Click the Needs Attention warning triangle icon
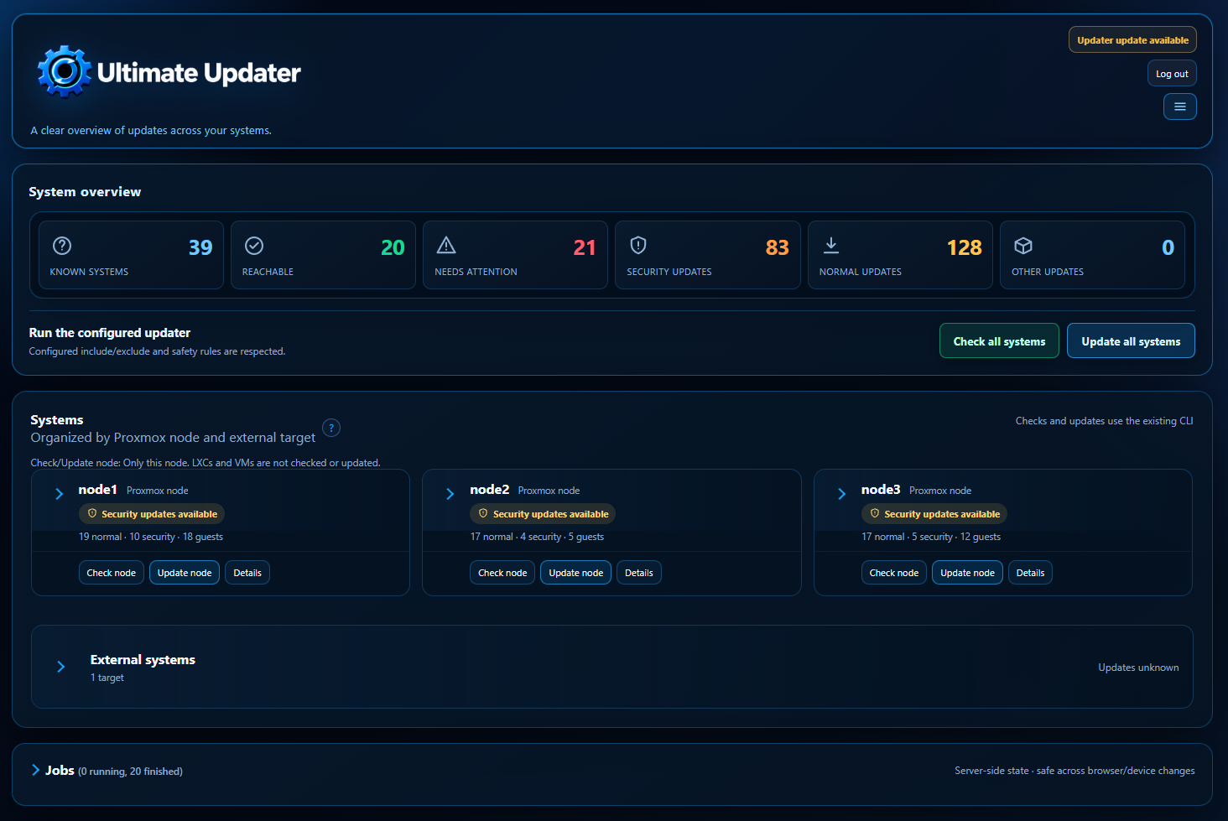Image resolution: width=1228 pixels, height=821 pixels. click(x=446, y=246)
